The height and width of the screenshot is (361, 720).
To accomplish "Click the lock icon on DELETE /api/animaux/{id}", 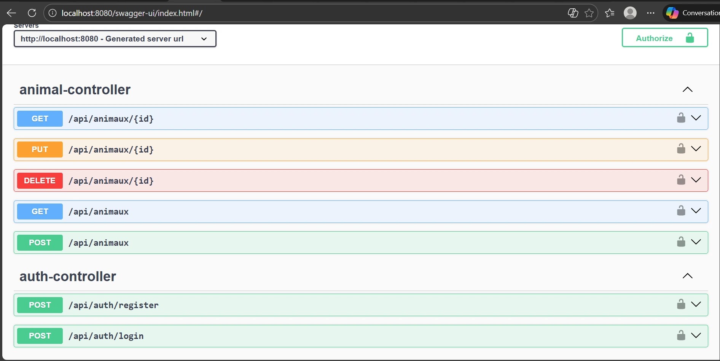I will [x=681, y=180].
